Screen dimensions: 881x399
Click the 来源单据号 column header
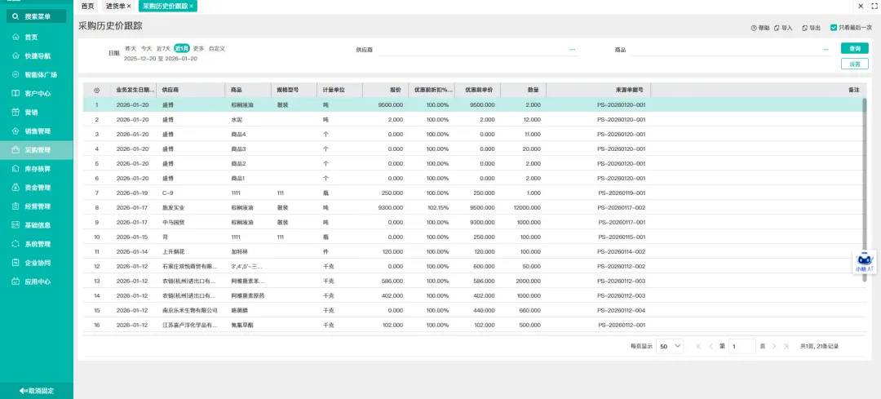(599, 90)
